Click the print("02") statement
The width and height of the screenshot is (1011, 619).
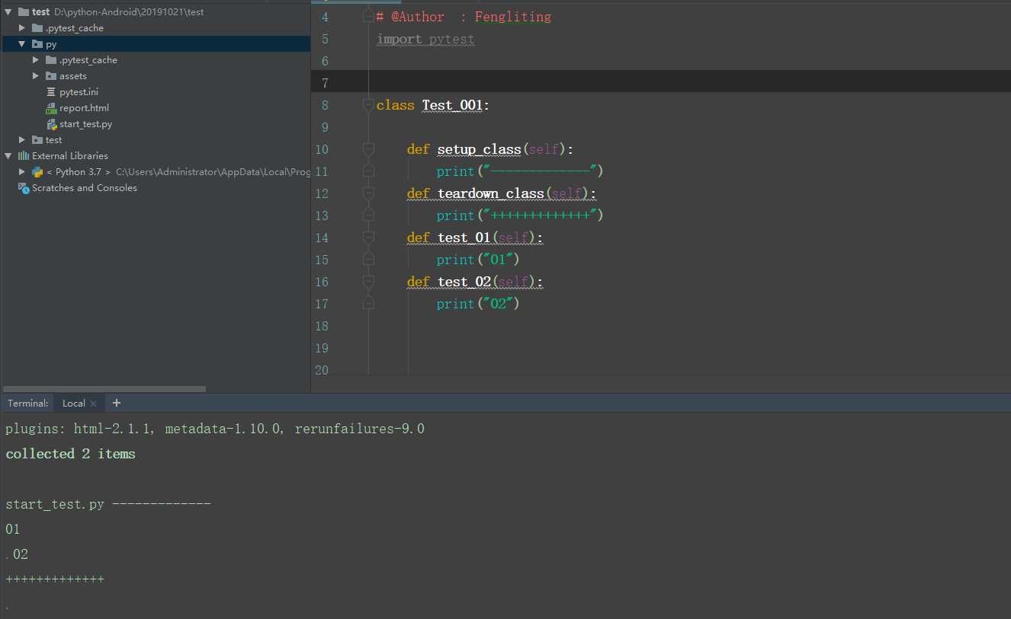[478, 304]
